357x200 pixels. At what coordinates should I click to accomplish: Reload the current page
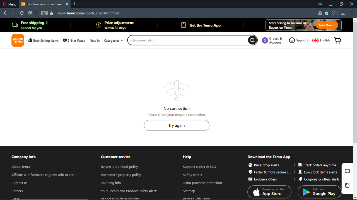(22, 13)
